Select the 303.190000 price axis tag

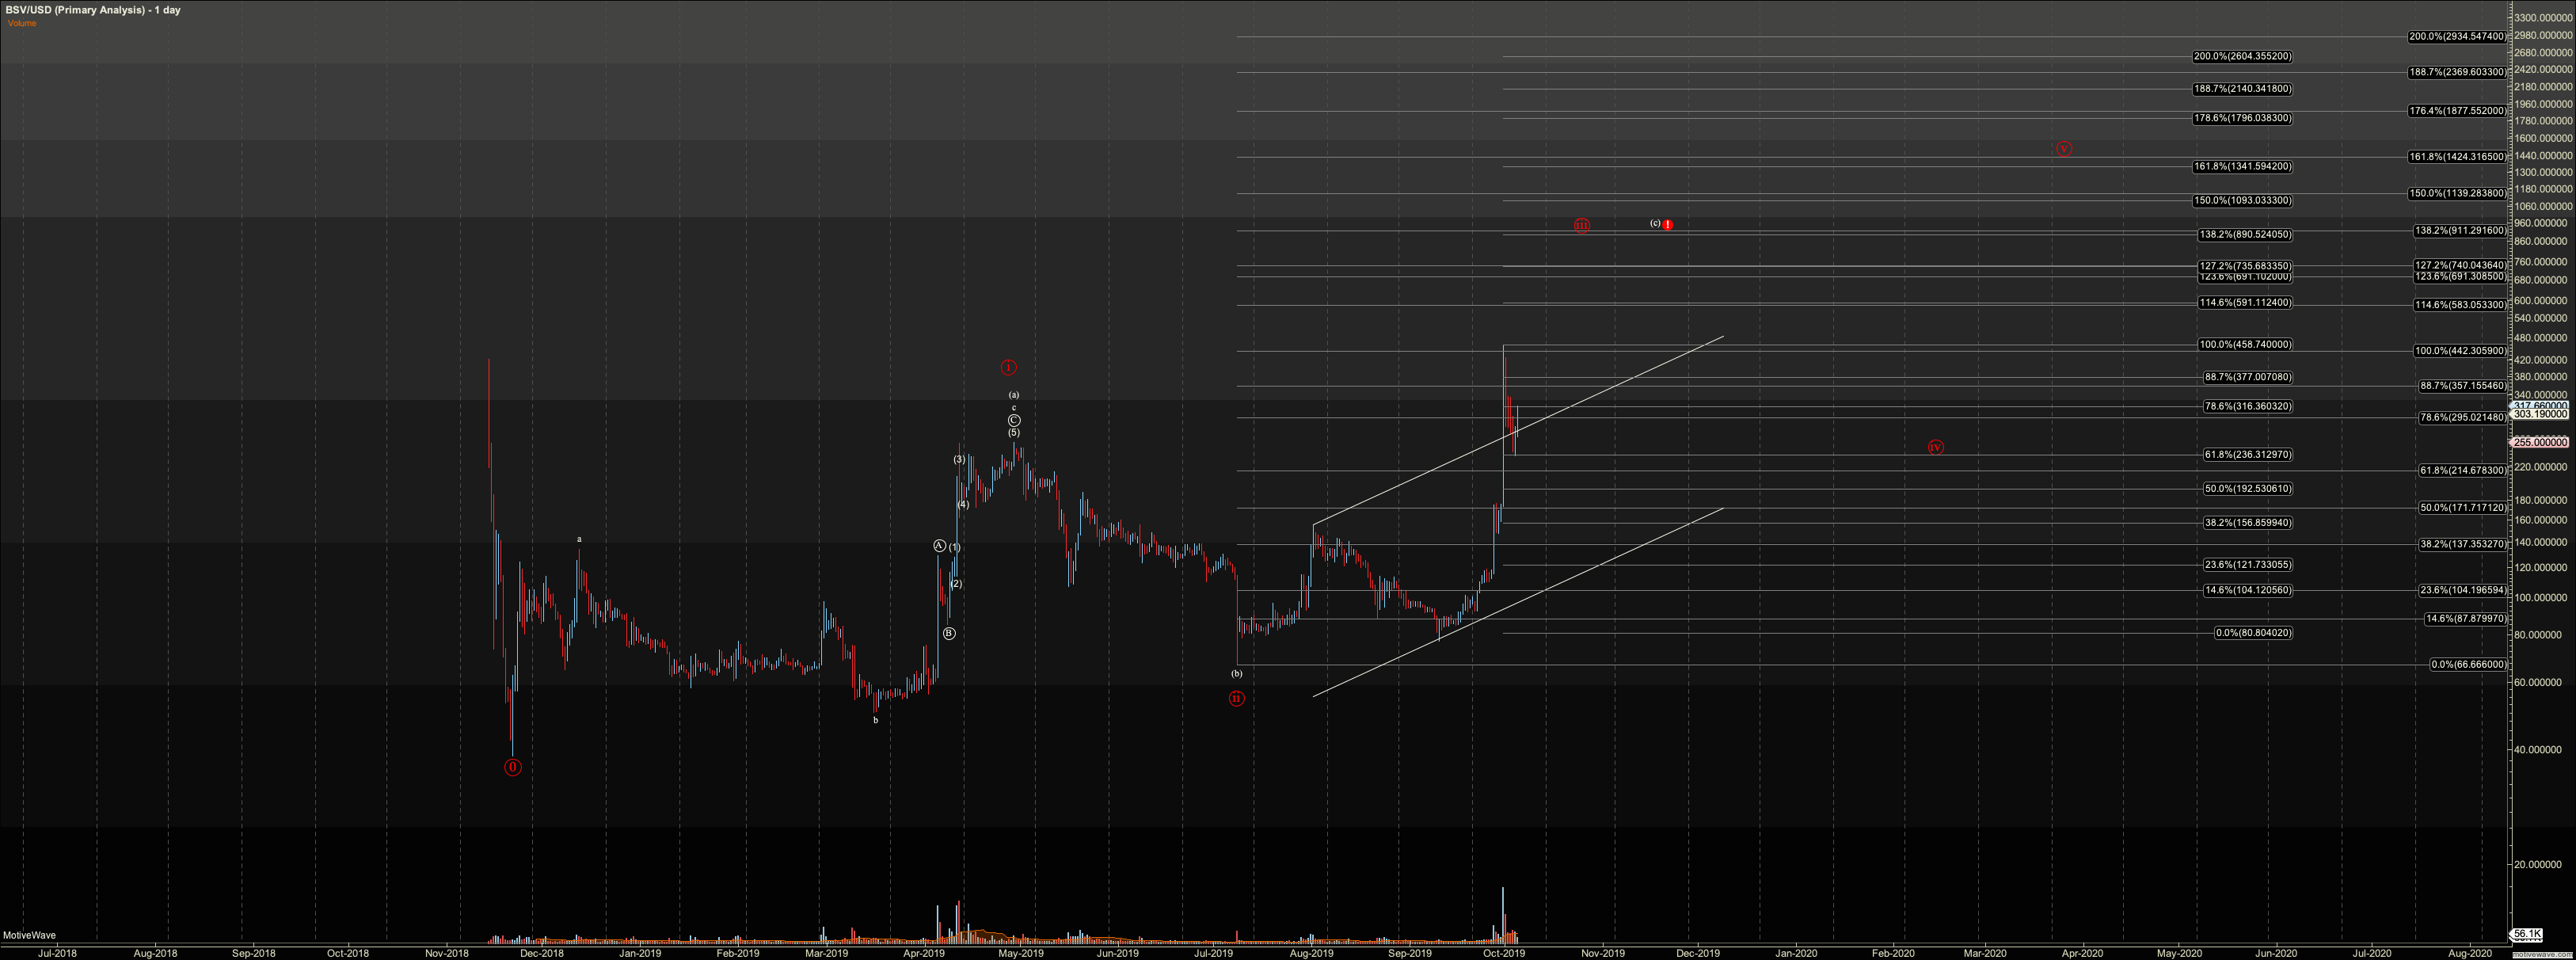point(2540,414)
